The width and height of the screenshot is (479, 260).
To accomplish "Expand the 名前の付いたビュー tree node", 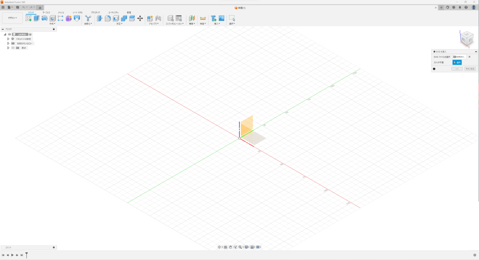I will (8, 43).
